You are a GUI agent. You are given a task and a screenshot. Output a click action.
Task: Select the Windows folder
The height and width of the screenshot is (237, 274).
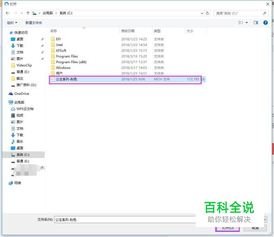[63, 67]
